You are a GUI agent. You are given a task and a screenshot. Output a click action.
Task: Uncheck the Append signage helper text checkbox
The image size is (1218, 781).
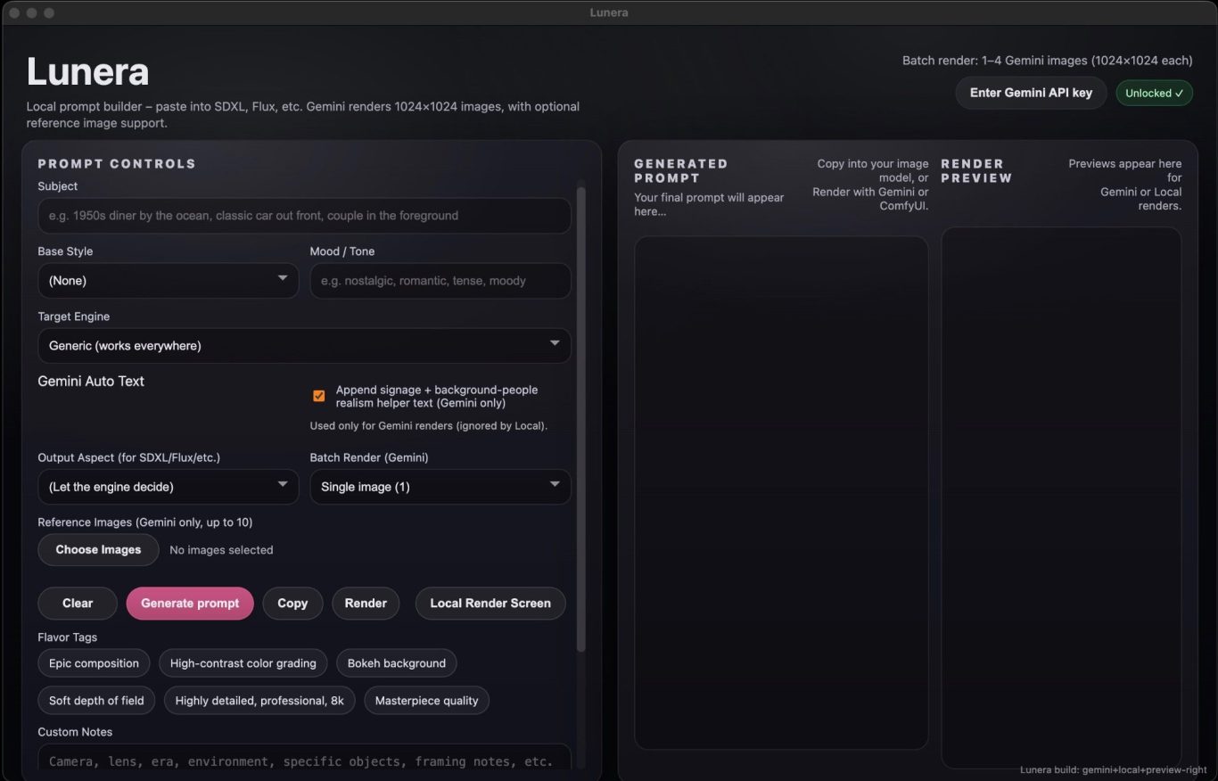[x=318, y=396]
